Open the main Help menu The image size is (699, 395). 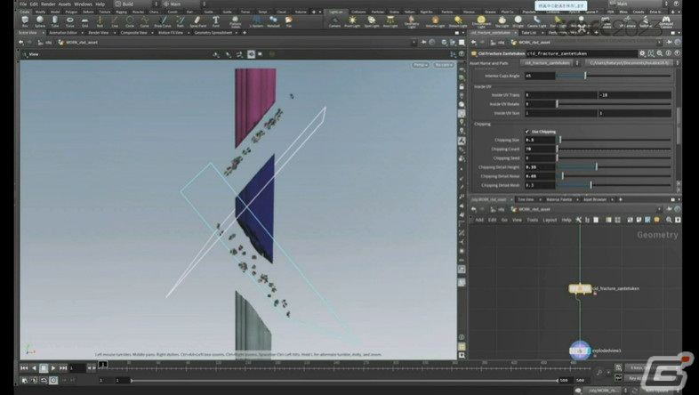click(100, 4)
